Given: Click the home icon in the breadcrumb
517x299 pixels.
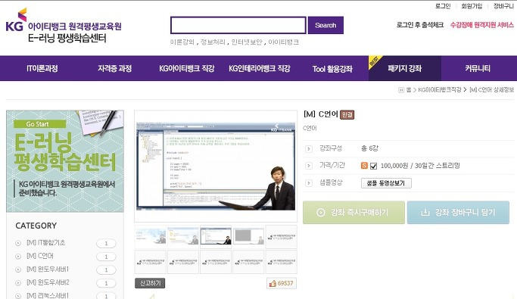Looking at the screenshot, I should point(401,89).
